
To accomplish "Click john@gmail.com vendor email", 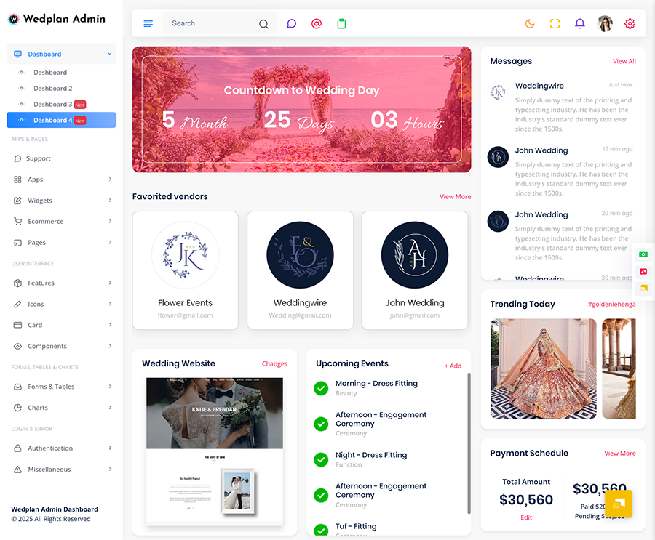I will pyautogui.click(x=415, y=315).
